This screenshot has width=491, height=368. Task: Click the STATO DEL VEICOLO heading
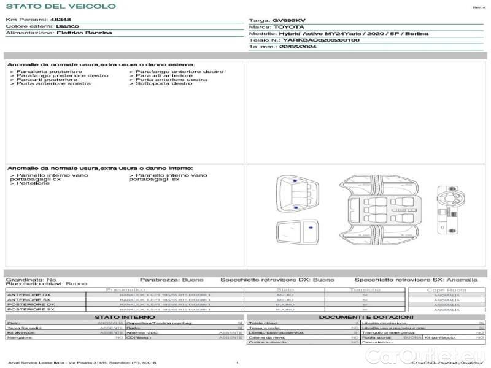[60, 6]
